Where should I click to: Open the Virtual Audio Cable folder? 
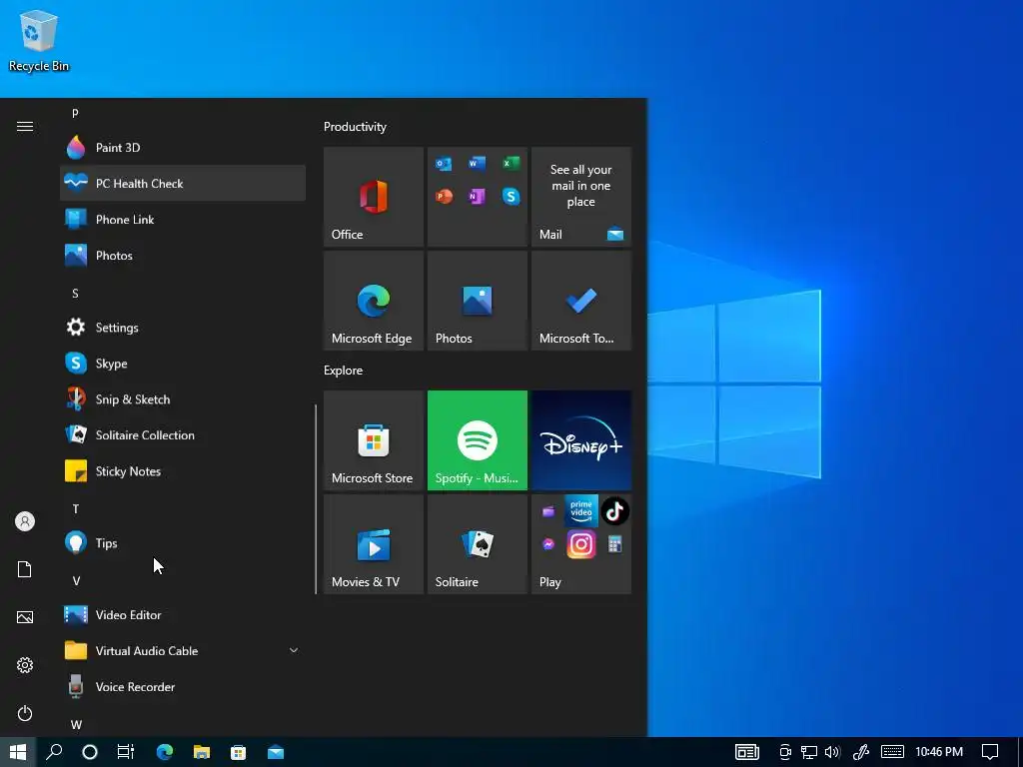pyautogui.click(x=183, y=650)
